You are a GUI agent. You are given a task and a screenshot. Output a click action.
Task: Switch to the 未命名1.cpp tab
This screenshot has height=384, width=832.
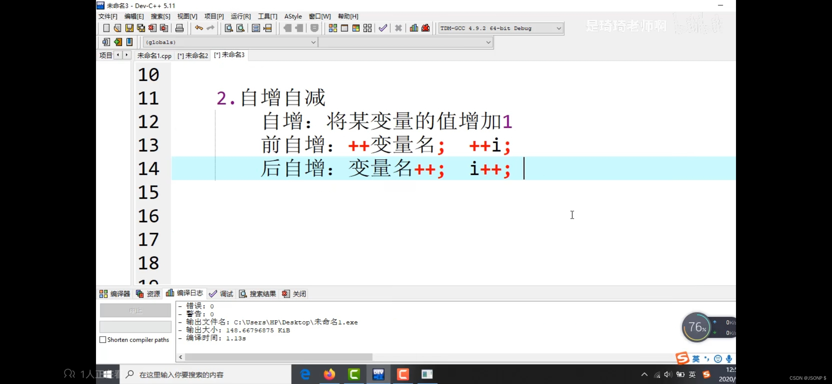point(154,55)
